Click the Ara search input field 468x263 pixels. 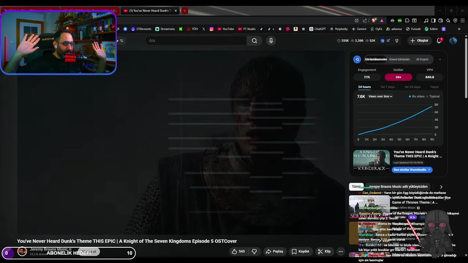coord(196,41)
